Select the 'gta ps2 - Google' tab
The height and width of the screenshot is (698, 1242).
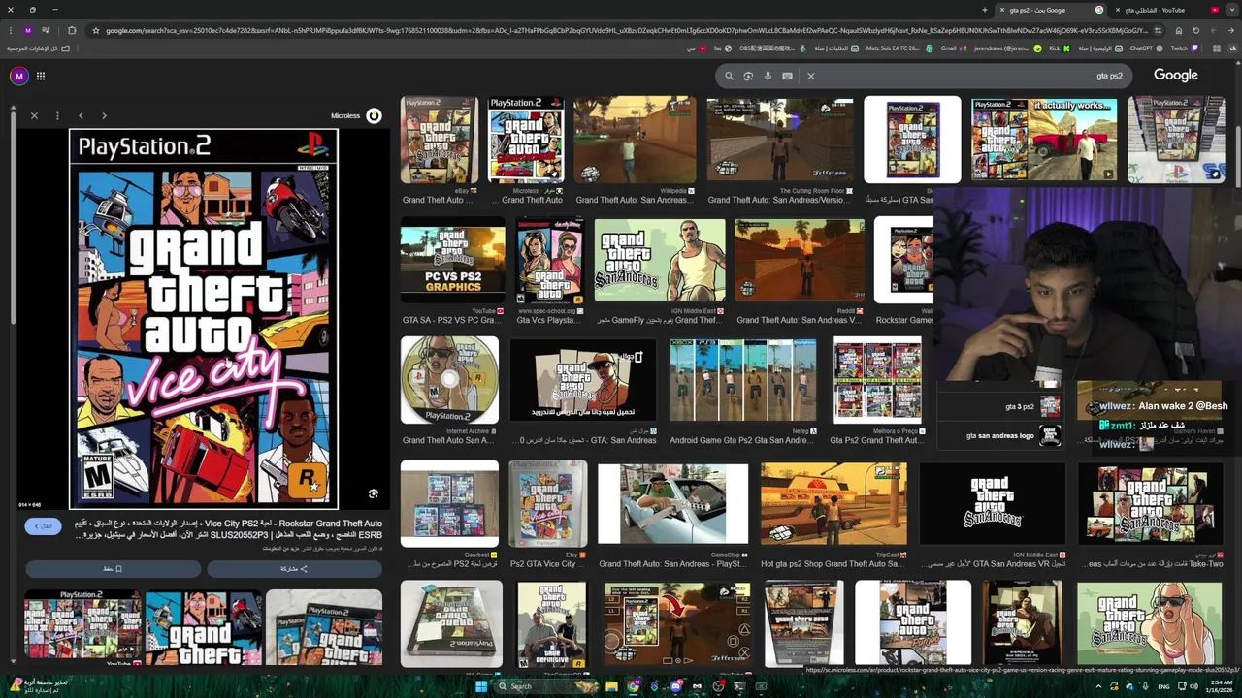pos(1052,10)
